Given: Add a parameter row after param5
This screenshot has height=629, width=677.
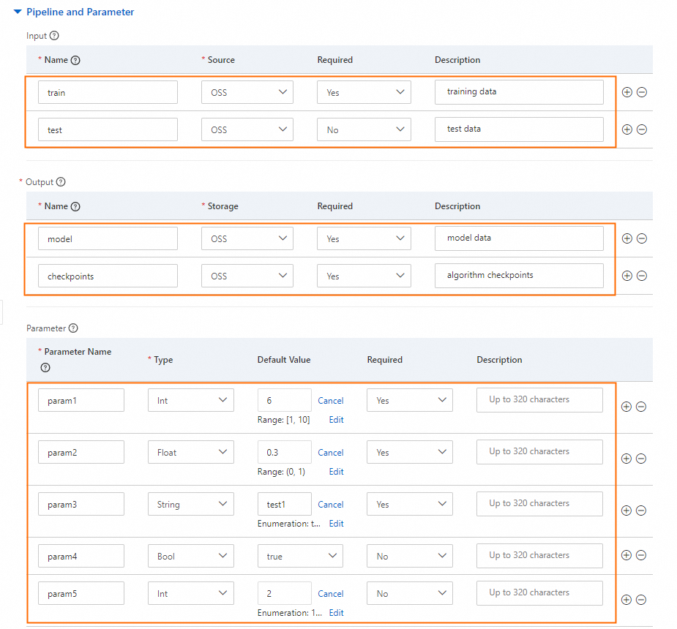Looking at the screenshot, I should tap(626, 600).
